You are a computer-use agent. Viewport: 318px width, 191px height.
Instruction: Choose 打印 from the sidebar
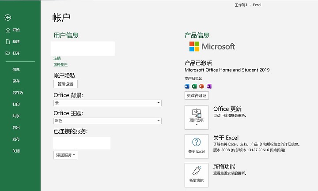click(16, 104)
